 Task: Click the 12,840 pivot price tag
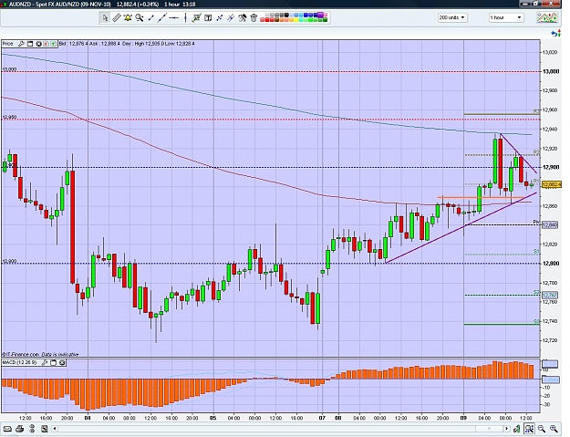coord(550,225)
